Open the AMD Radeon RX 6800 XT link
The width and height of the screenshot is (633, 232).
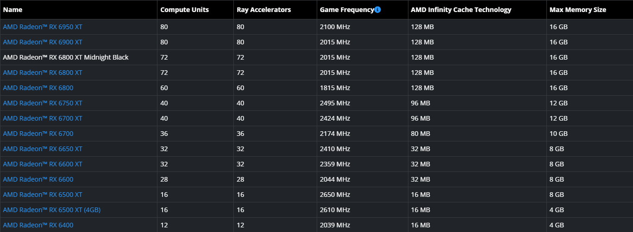tap(43, 73)
